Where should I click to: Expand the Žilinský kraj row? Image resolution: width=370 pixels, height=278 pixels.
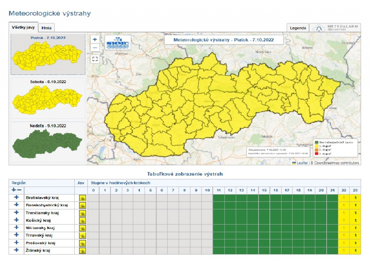[x=16, y=250]
